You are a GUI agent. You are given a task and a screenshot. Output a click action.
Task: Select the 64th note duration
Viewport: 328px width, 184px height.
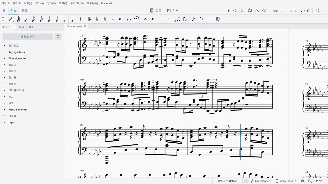(18, 19)
